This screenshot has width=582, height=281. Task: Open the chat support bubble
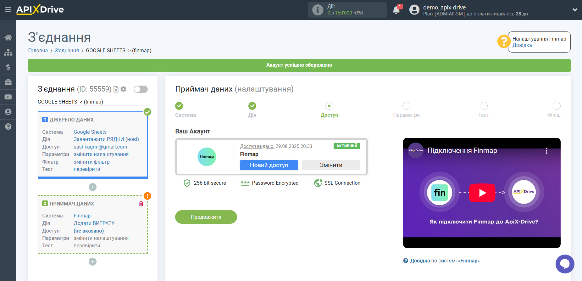(x=565, y=264)
